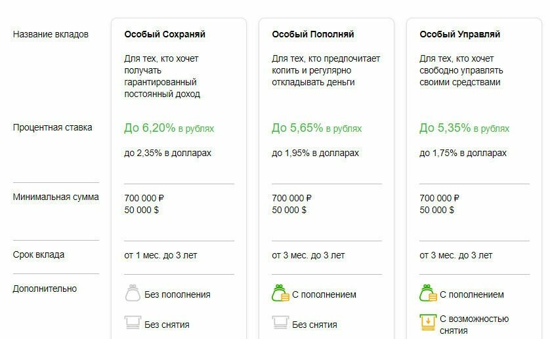Click the Дополнительно row label
The height and width of the screenshot is (339, 550).
tap(45, 289)
